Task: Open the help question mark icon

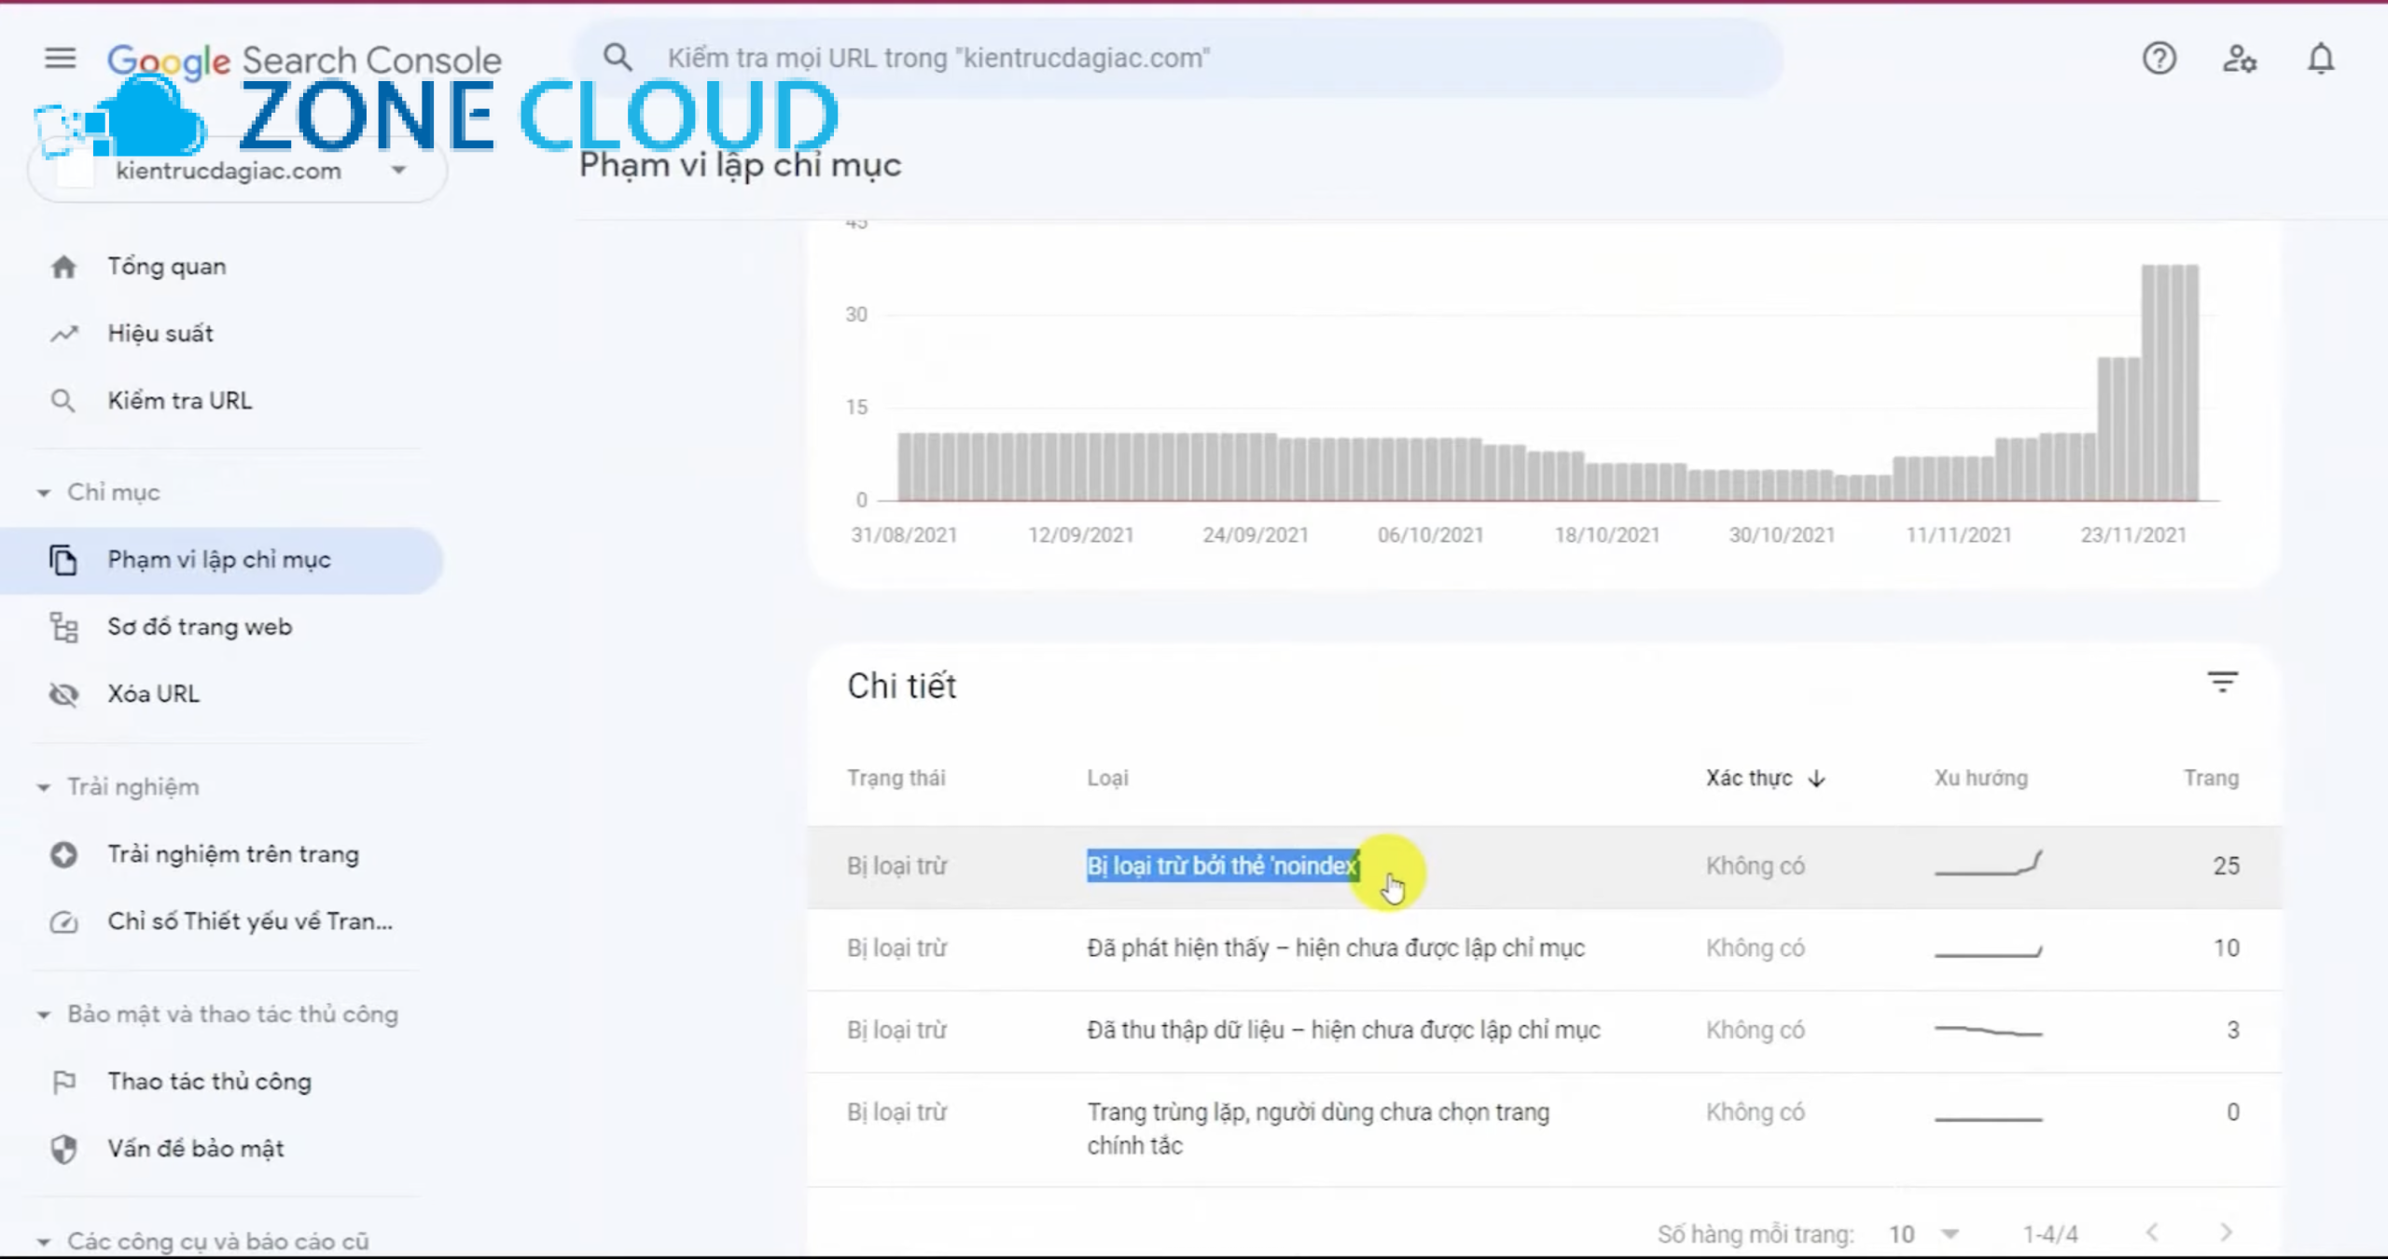Action: tap(2159, 59)
